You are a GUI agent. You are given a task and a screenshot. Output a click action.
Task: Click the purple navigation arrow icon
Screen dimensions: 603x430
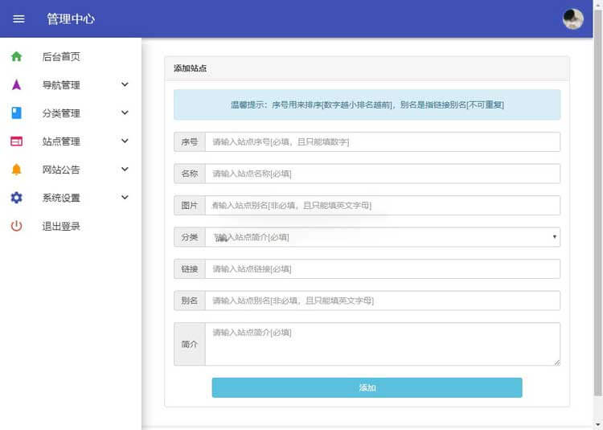tap(16, 85)
